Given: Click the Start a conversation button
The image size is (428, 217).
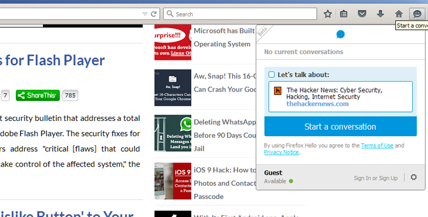Looking at the screenshot, I should (x=340, y=126).
